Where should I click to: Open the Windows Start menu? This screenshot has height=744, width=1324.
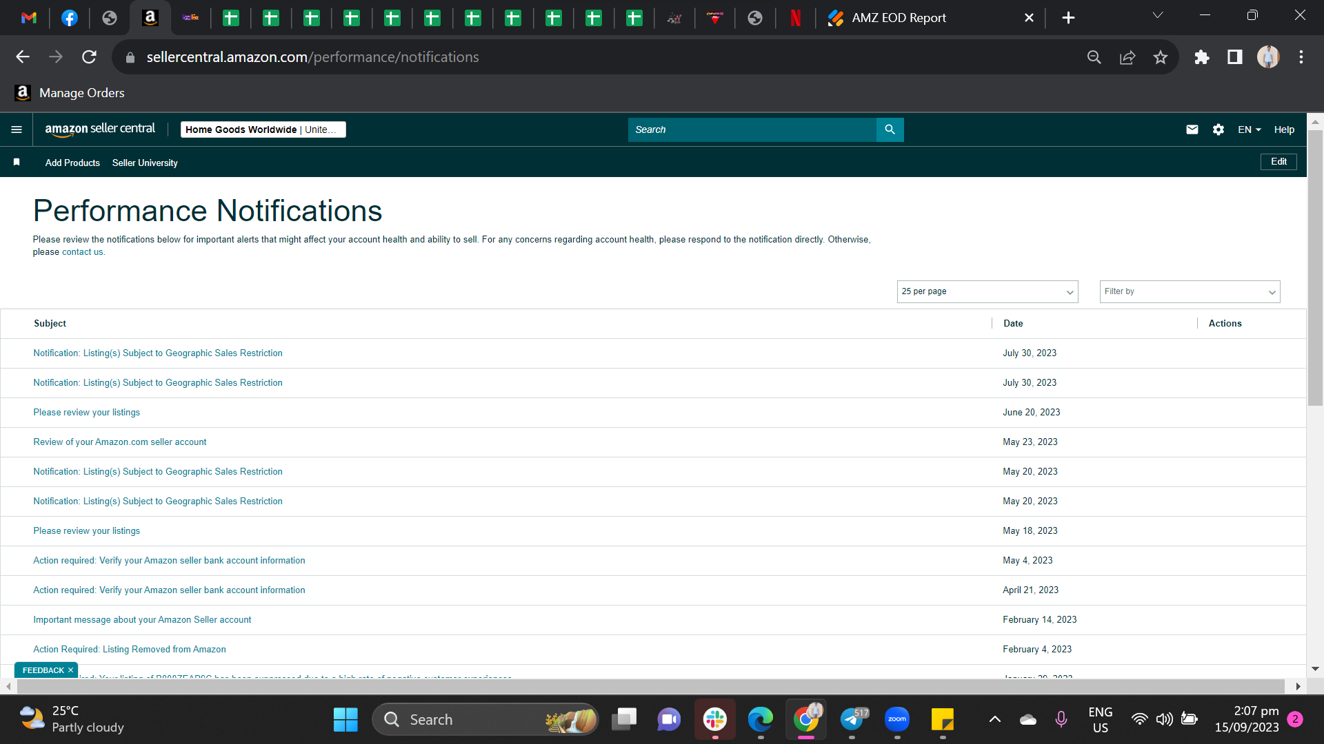pyautogui.click(x=345, y=719)
